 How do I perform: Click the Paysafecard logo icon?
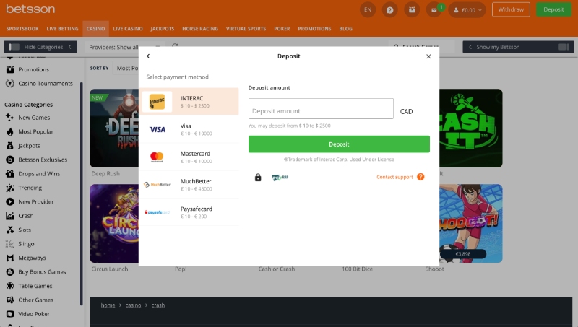coord(157,212)
